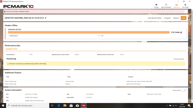Click the Compare button
Viewport: 193px width, 108px height.
pos(167,18)
